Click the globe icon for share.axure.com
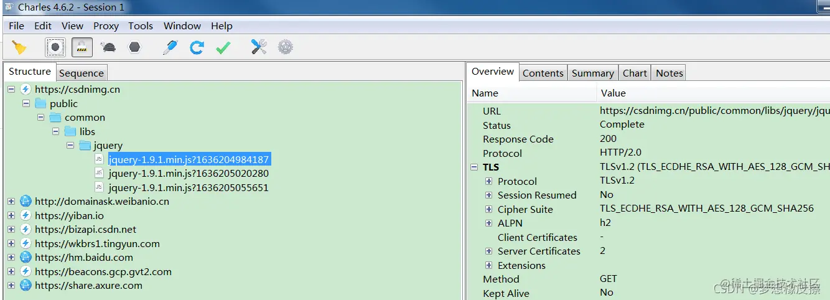The height and width of the screenshot is (300, 830). [x=26, y=285]
